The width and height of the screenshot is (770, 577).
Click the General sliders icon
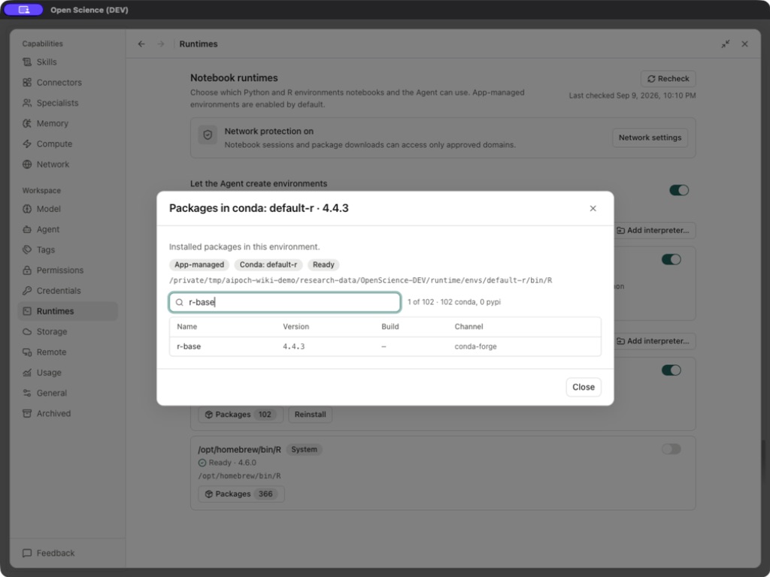pos(27,393)
